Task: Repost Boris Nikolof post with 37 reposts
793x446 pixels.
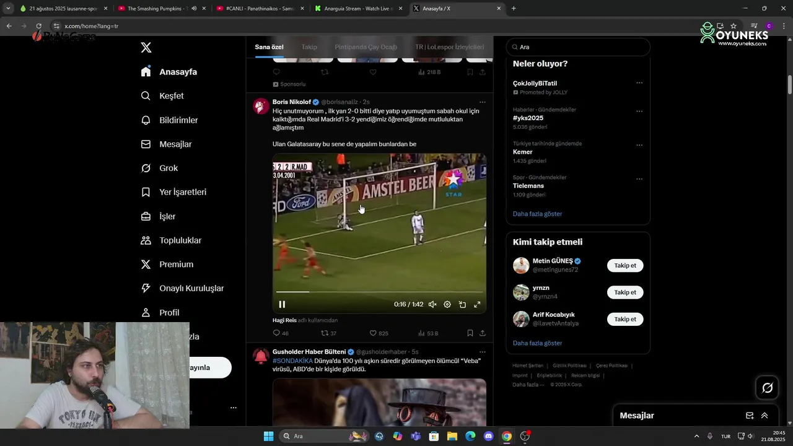Action: [x=328, y=333]
